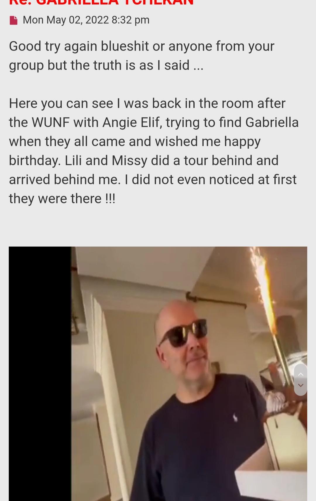This screenshot has height=501, width=316.
Task: Tap the scroll-down chevron button
Action: (x=300, y=386)
